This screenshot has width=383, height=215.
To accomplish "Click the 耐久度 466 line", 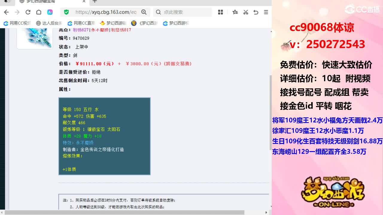I will click(74, 123).
